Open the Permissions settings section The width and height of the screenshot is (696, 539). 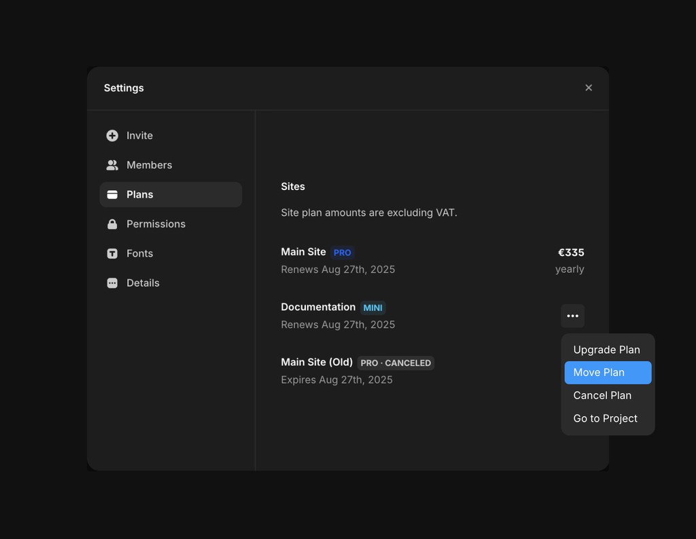pyautogui.click(x=156, y=224)
